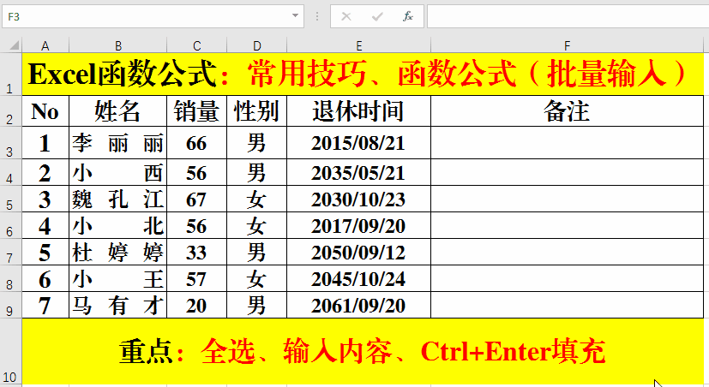Click the empty 备注 cell in row 9
Image resolution: width=709 pixels, height=387 pixels.
pos(567,305)
